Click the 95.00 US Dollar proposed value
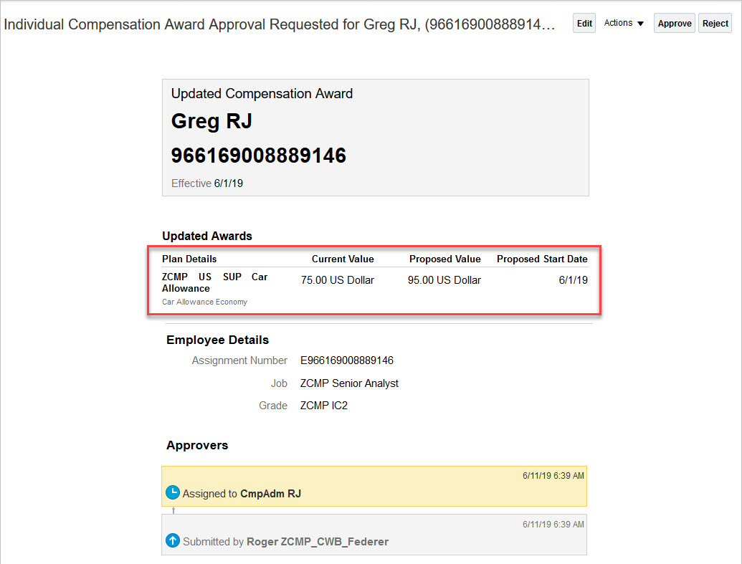Viewport: 742px width, 564px height. tap(444, 280)
